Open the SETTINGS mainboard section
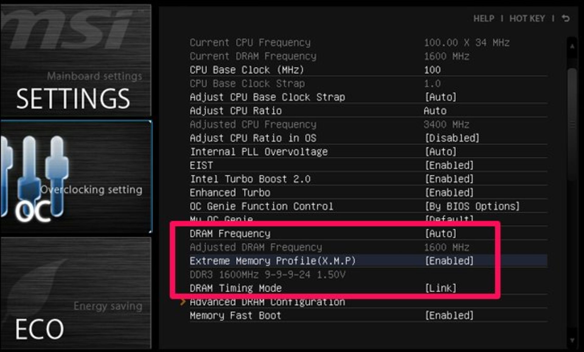 point(73,98)
